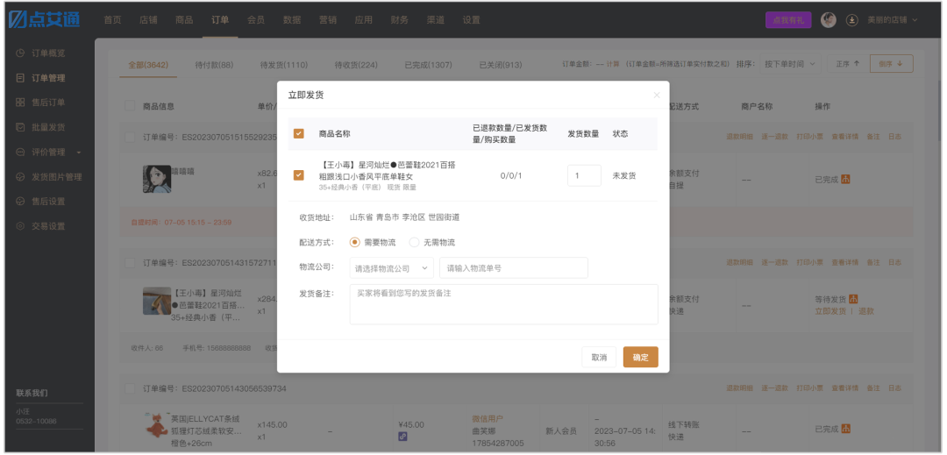Select the 全部(3642) tab
This screenshot has height=455, width=947.
coord(148,65)
